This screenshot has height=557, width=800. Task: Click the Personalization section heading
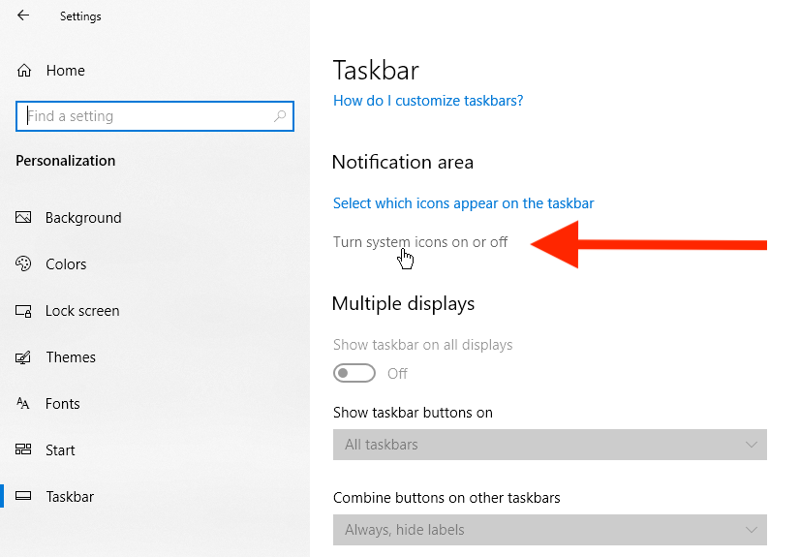click(x=65, y=161)
